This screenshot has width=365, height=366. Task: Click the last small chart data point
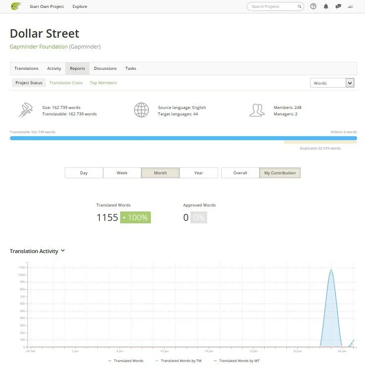tap(353, 341)
